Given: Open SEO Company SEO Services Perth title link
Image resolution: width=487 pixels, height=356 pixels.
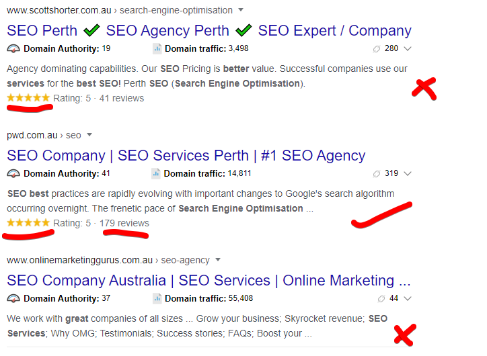Looking at the screenshot, I should [x=186, y=155].
